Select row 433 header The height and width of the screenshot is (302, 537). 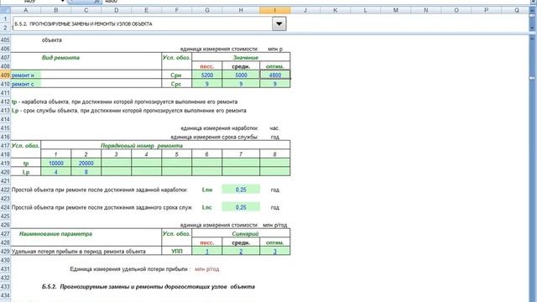point(5,287)
